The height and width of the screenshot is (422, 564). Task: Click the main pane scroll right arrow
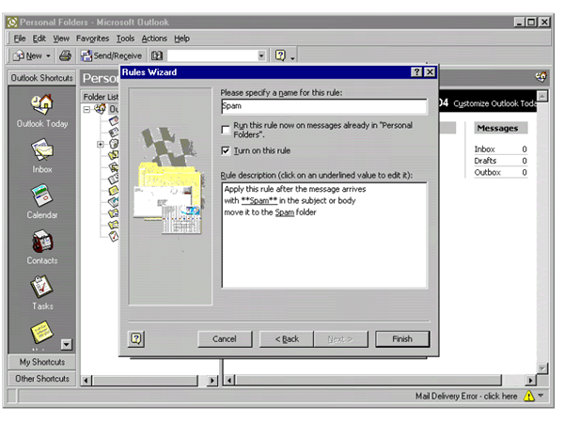(530, 380)
